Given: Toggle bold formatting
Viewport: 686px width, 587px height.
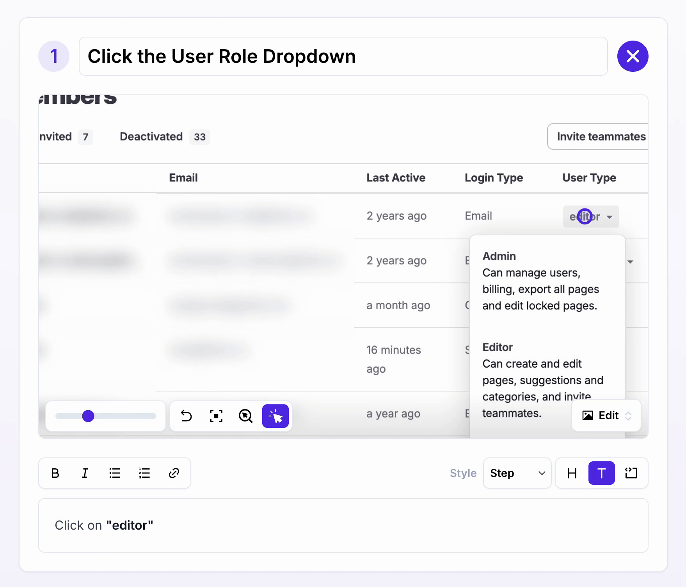Looking at the screenshot, I should (x=55, y=473).
